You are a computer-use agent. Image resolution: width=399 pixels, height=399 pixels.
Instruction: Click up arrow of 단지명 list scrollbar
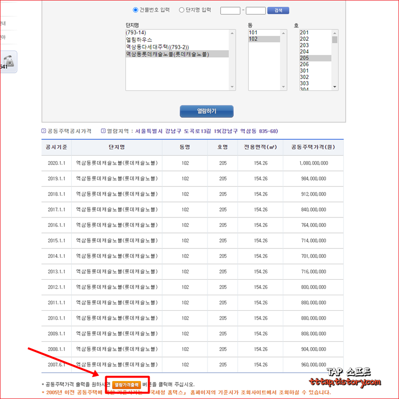(232, 33)
